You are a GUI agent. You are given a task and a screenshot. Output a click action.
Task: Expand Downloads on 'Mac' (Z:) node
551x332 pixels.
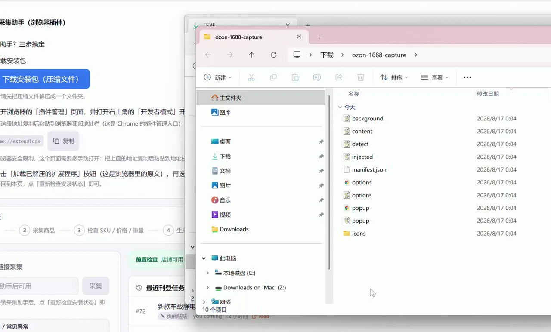click(x=207, y=288)
